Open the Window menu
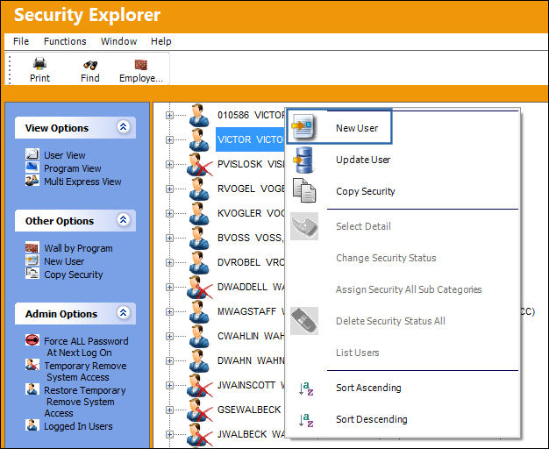The image size is (549, 449). (118, 41)
